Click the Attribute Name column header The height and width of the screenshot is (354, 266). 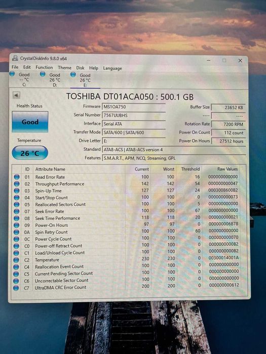(50, 169)
